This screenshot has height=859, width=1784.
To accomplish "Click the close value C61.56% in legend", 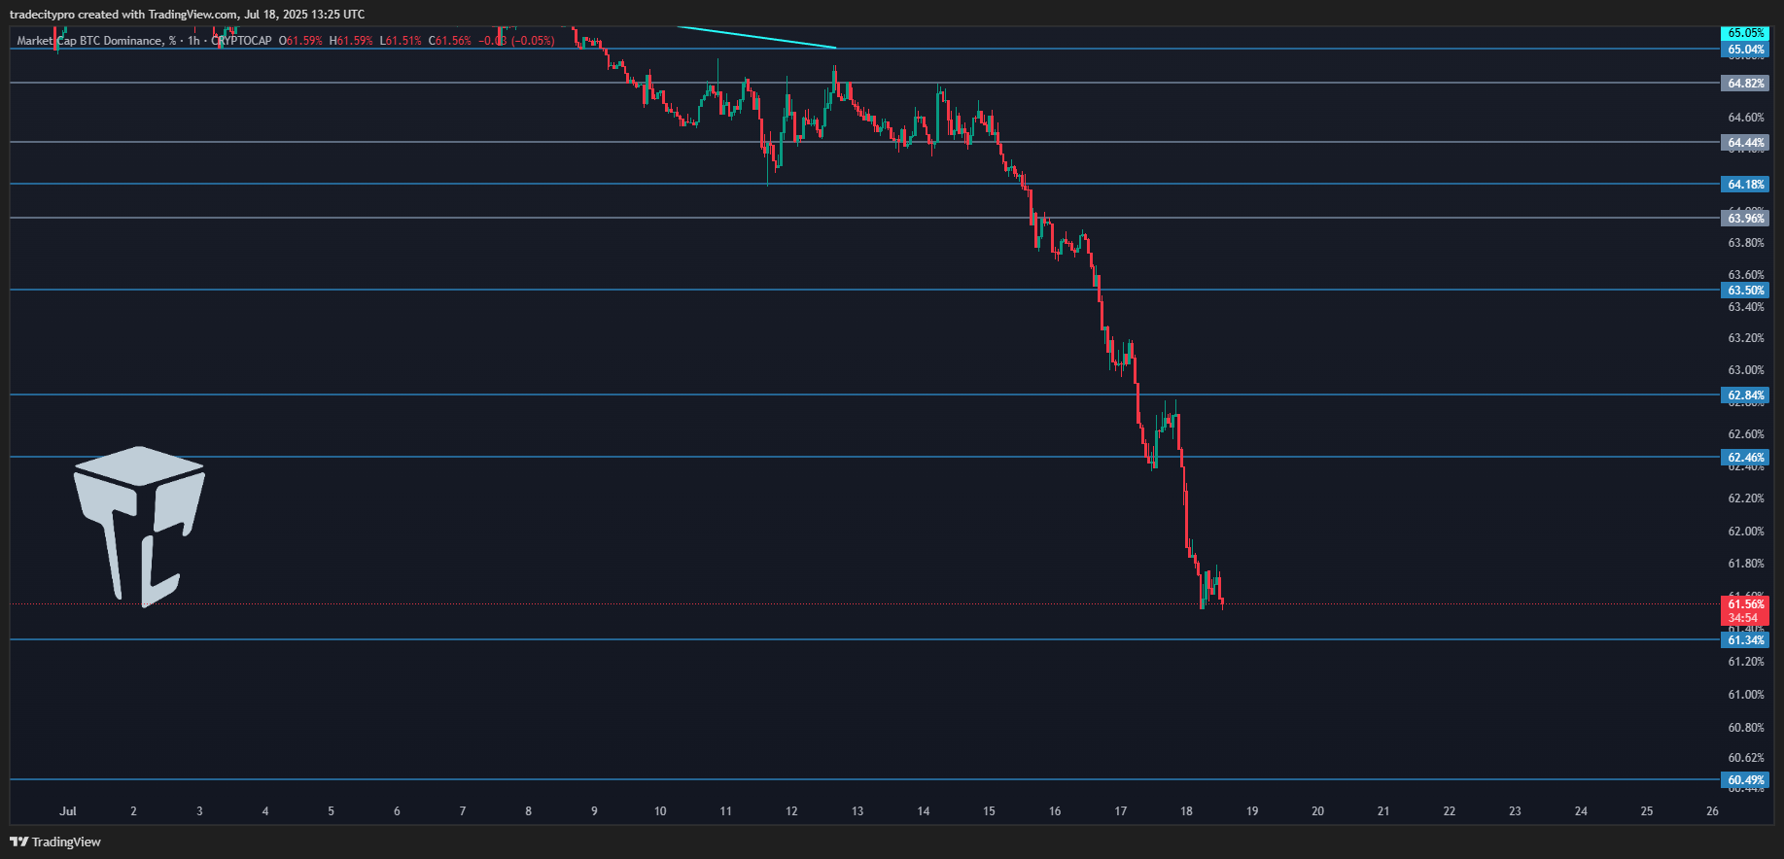I will coord(450,41).
